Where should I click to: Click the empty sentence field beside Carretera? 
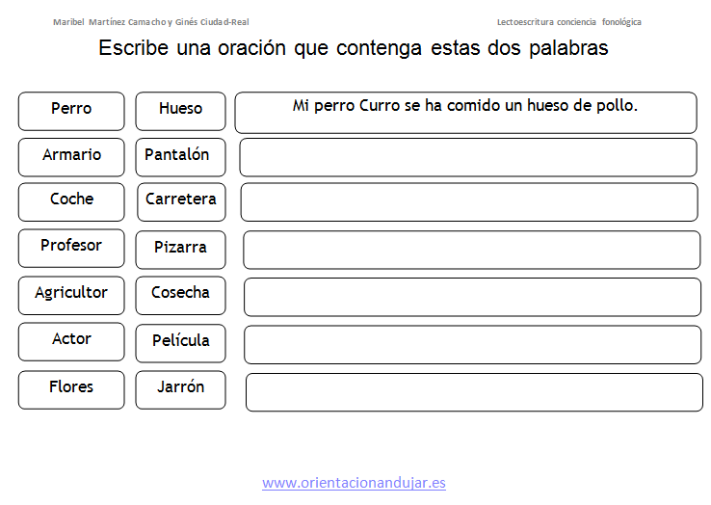(x=469, y=202)
